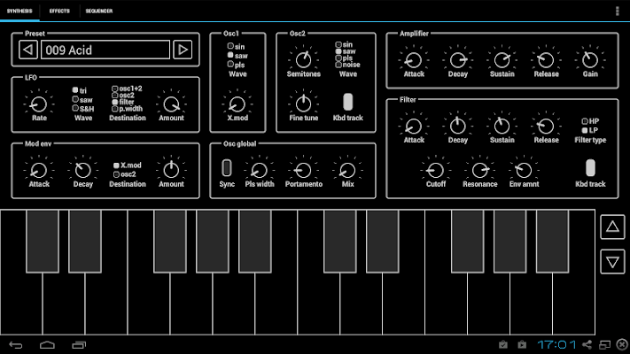
Task: Toggle the Osc2 Kbd track switch
Action: tap(348, 102)
